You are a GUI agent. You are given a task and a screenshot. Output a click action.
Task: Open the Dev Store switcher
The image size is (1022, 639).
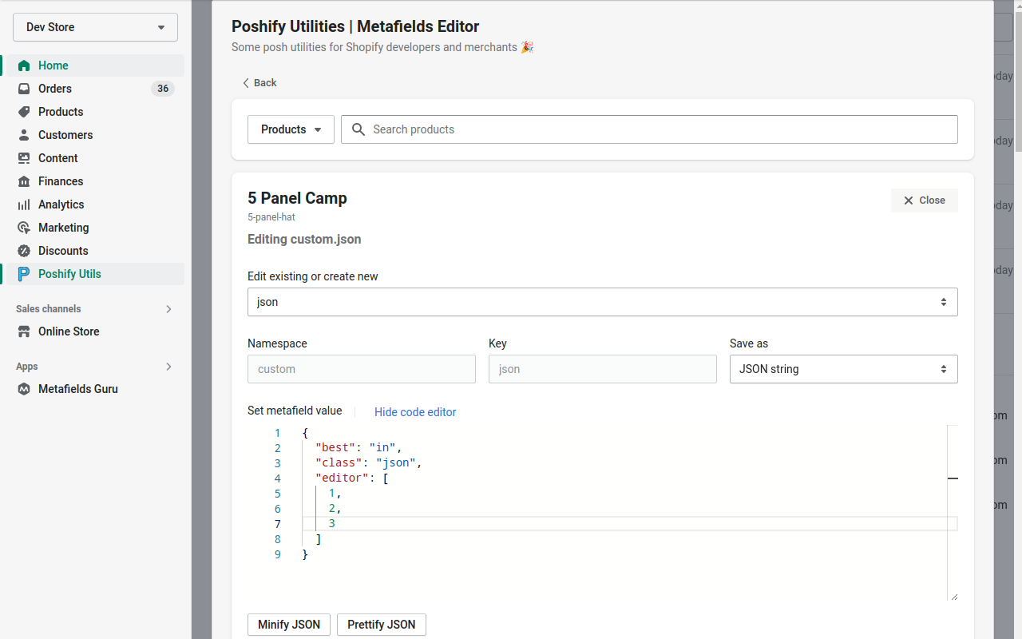94,26
